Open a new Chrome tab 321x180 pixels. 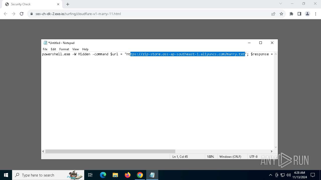pos(68,4)
